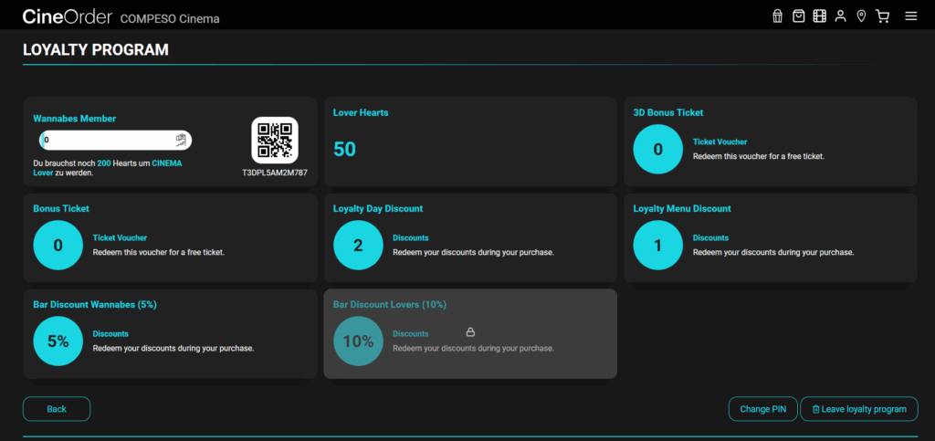Click Leave loyalty program button
Image resolution: width=935 pixels, height=441 pixels.
[858, 409]
